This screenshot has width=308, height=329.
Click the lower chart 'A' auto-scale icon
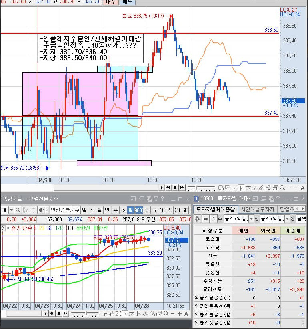point(186,314)
